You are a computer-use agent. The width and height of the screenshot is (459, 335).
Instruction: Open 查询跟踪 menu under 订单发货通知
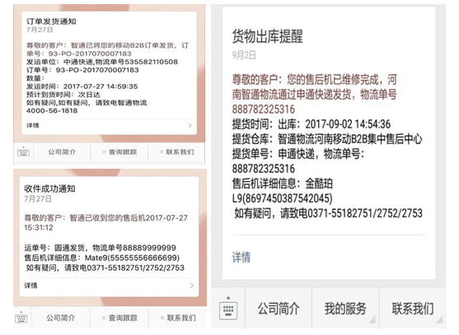pos(119,152)
